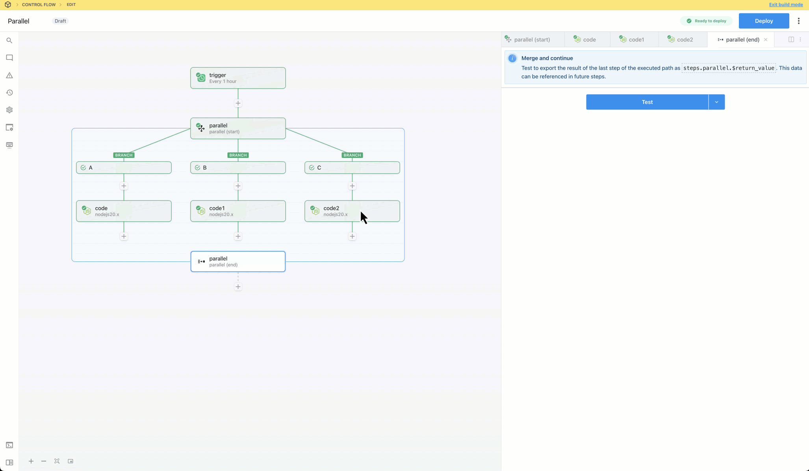The height and width of the screenshot is (471, 809).
Task: Open the search icon in left sidebar
Action: coord(9,41)
